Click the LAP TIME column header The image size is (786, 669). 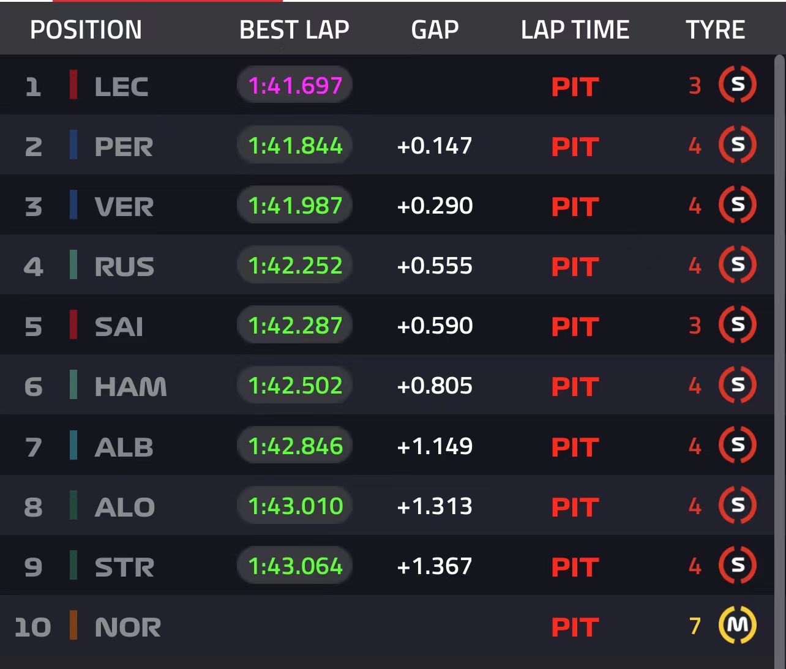coord(575,30)
